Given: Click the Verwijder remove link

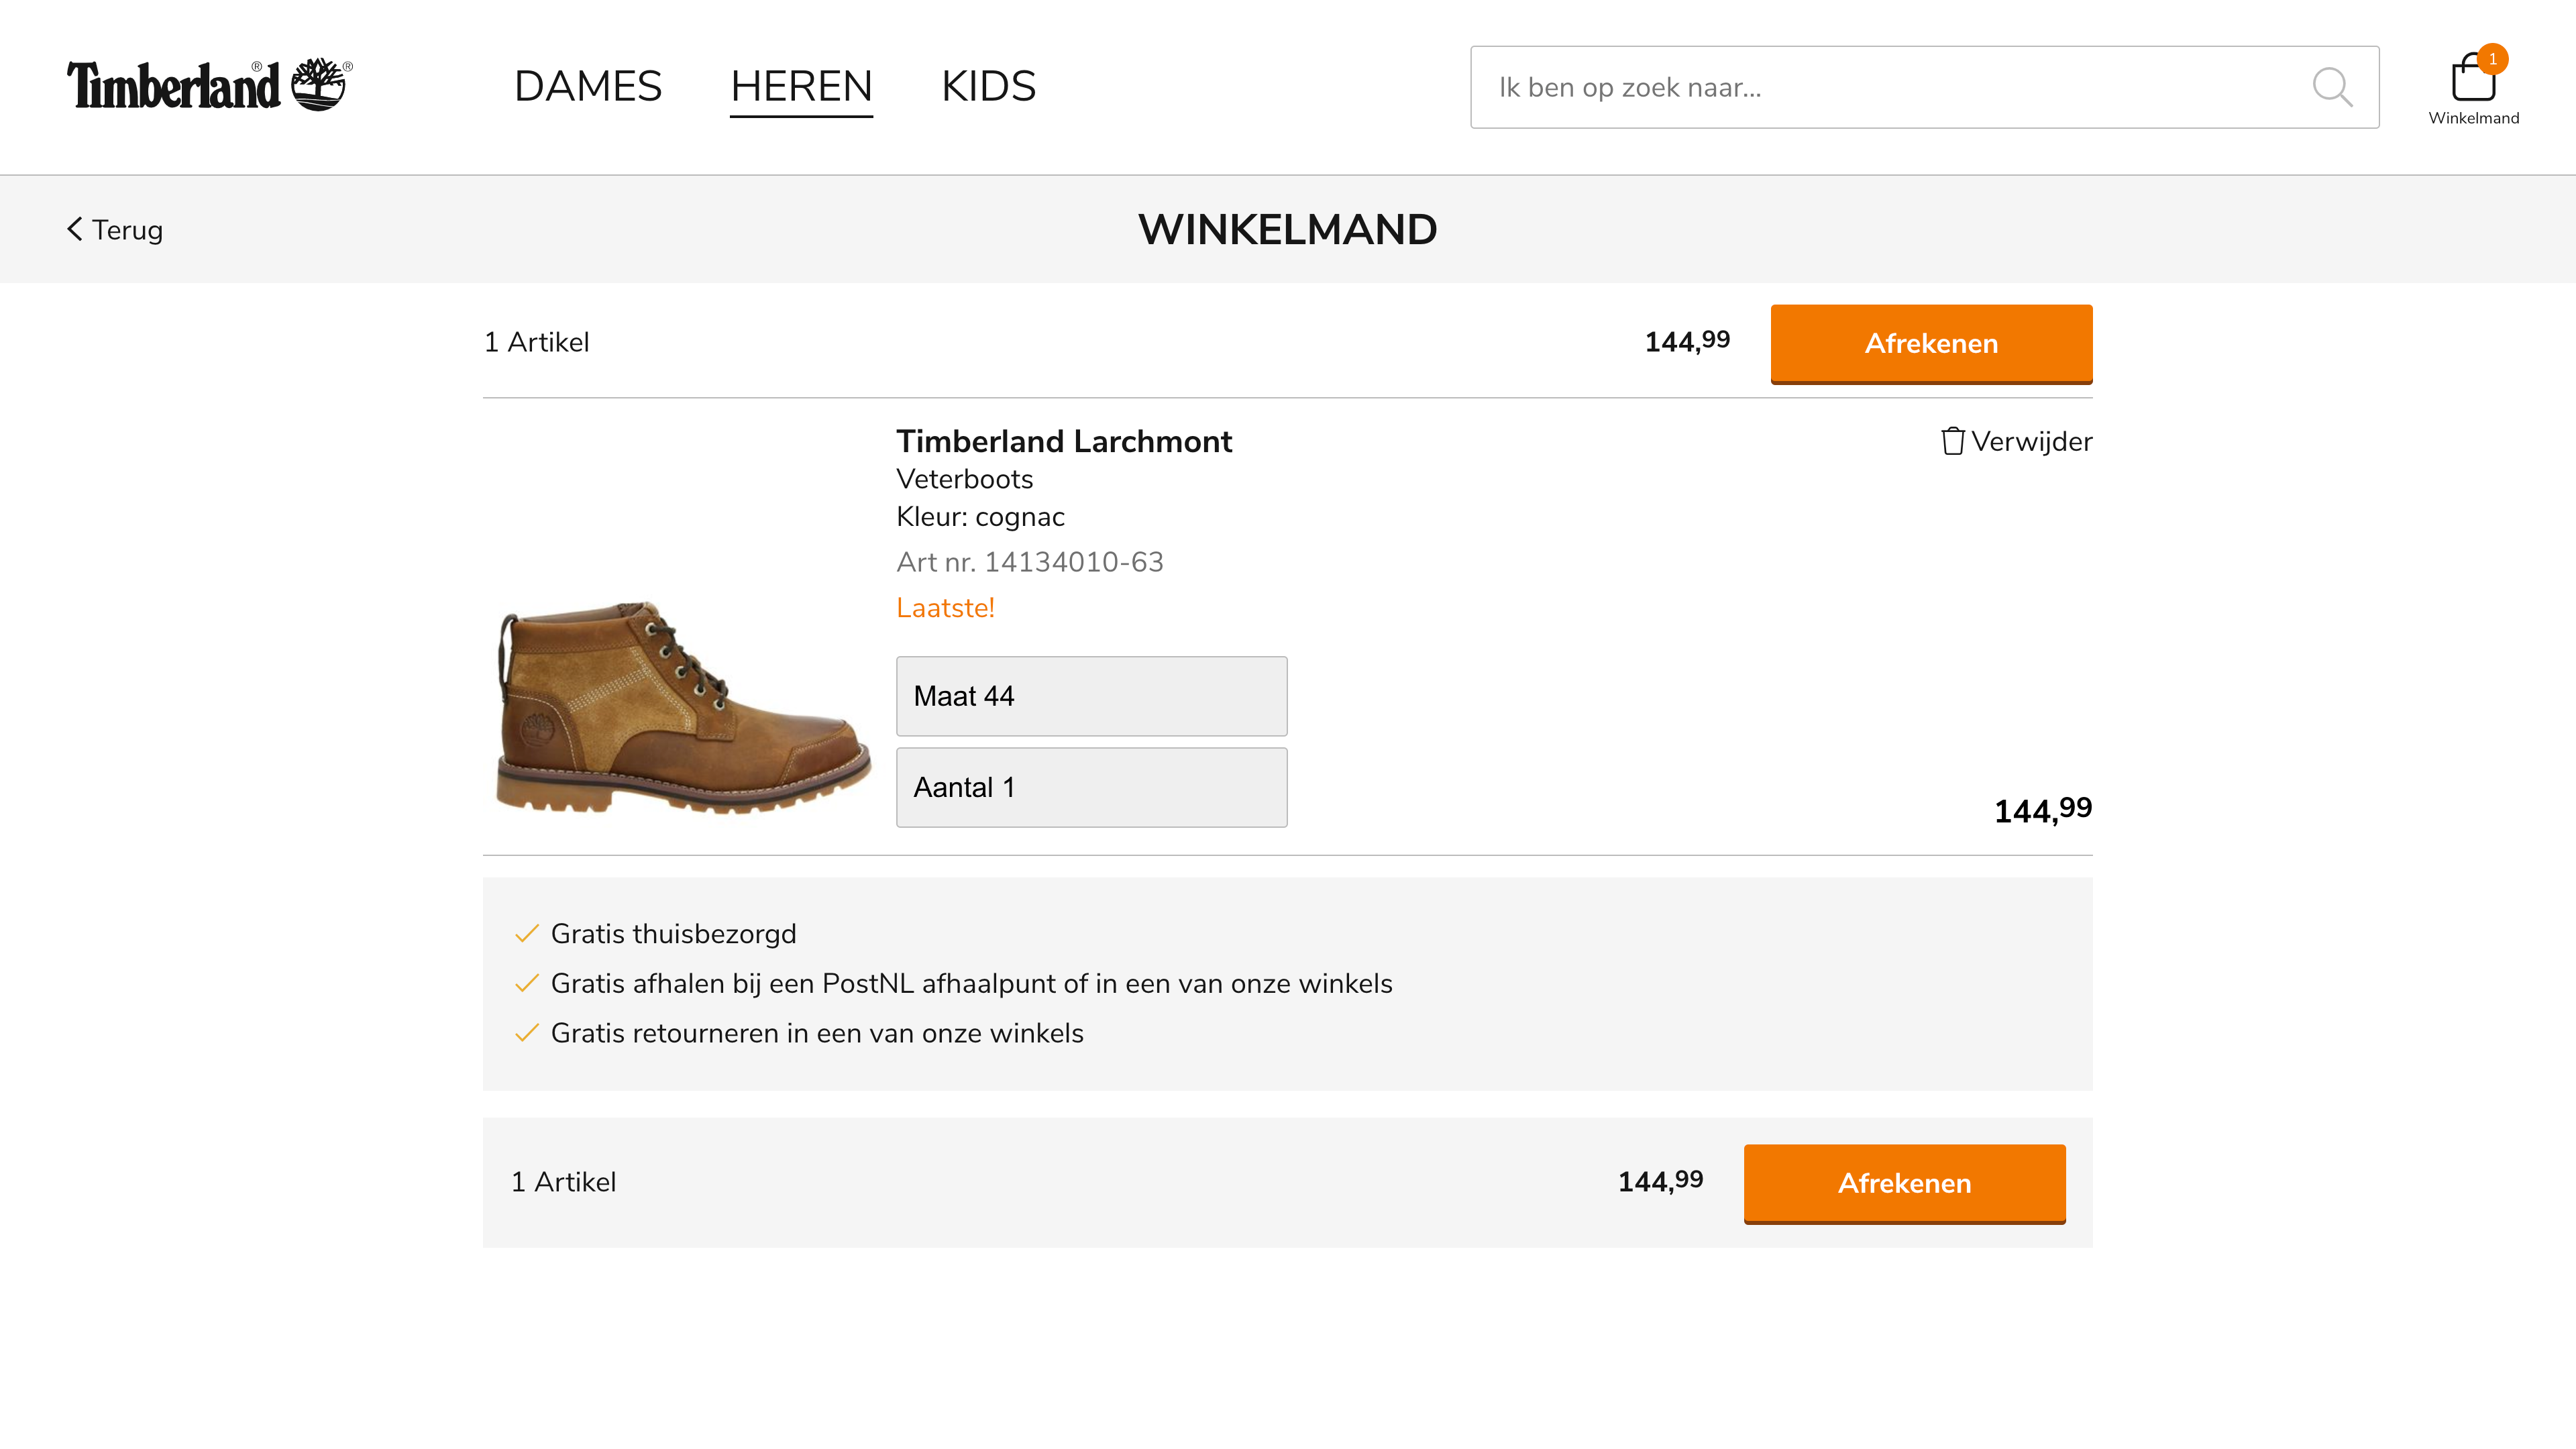Looking at the screenshot, I should pyautogui.click(x=2031, y=441).
